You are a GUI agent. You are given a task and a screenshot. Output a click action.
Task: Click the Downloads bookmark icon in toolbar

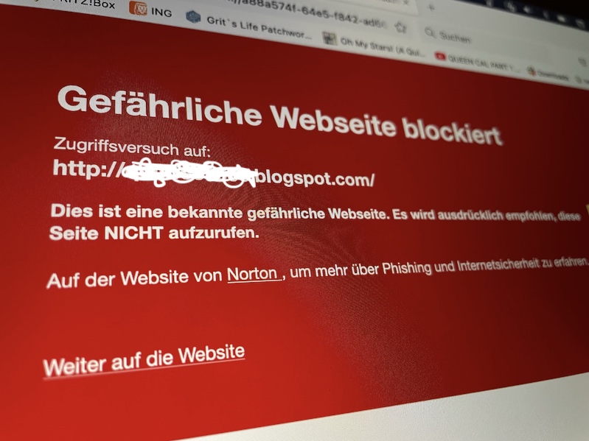532,71
